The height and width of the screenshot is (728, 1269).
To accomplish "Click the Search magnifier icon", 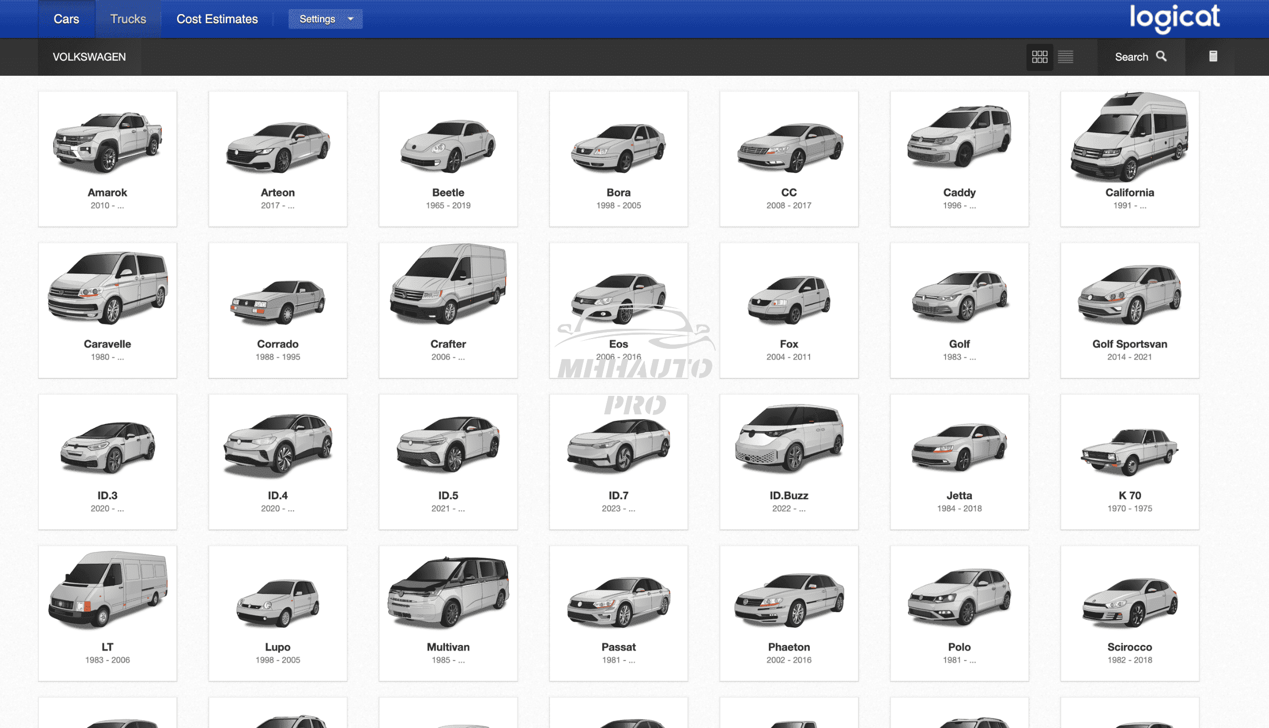I will [x=1161, y=56].
